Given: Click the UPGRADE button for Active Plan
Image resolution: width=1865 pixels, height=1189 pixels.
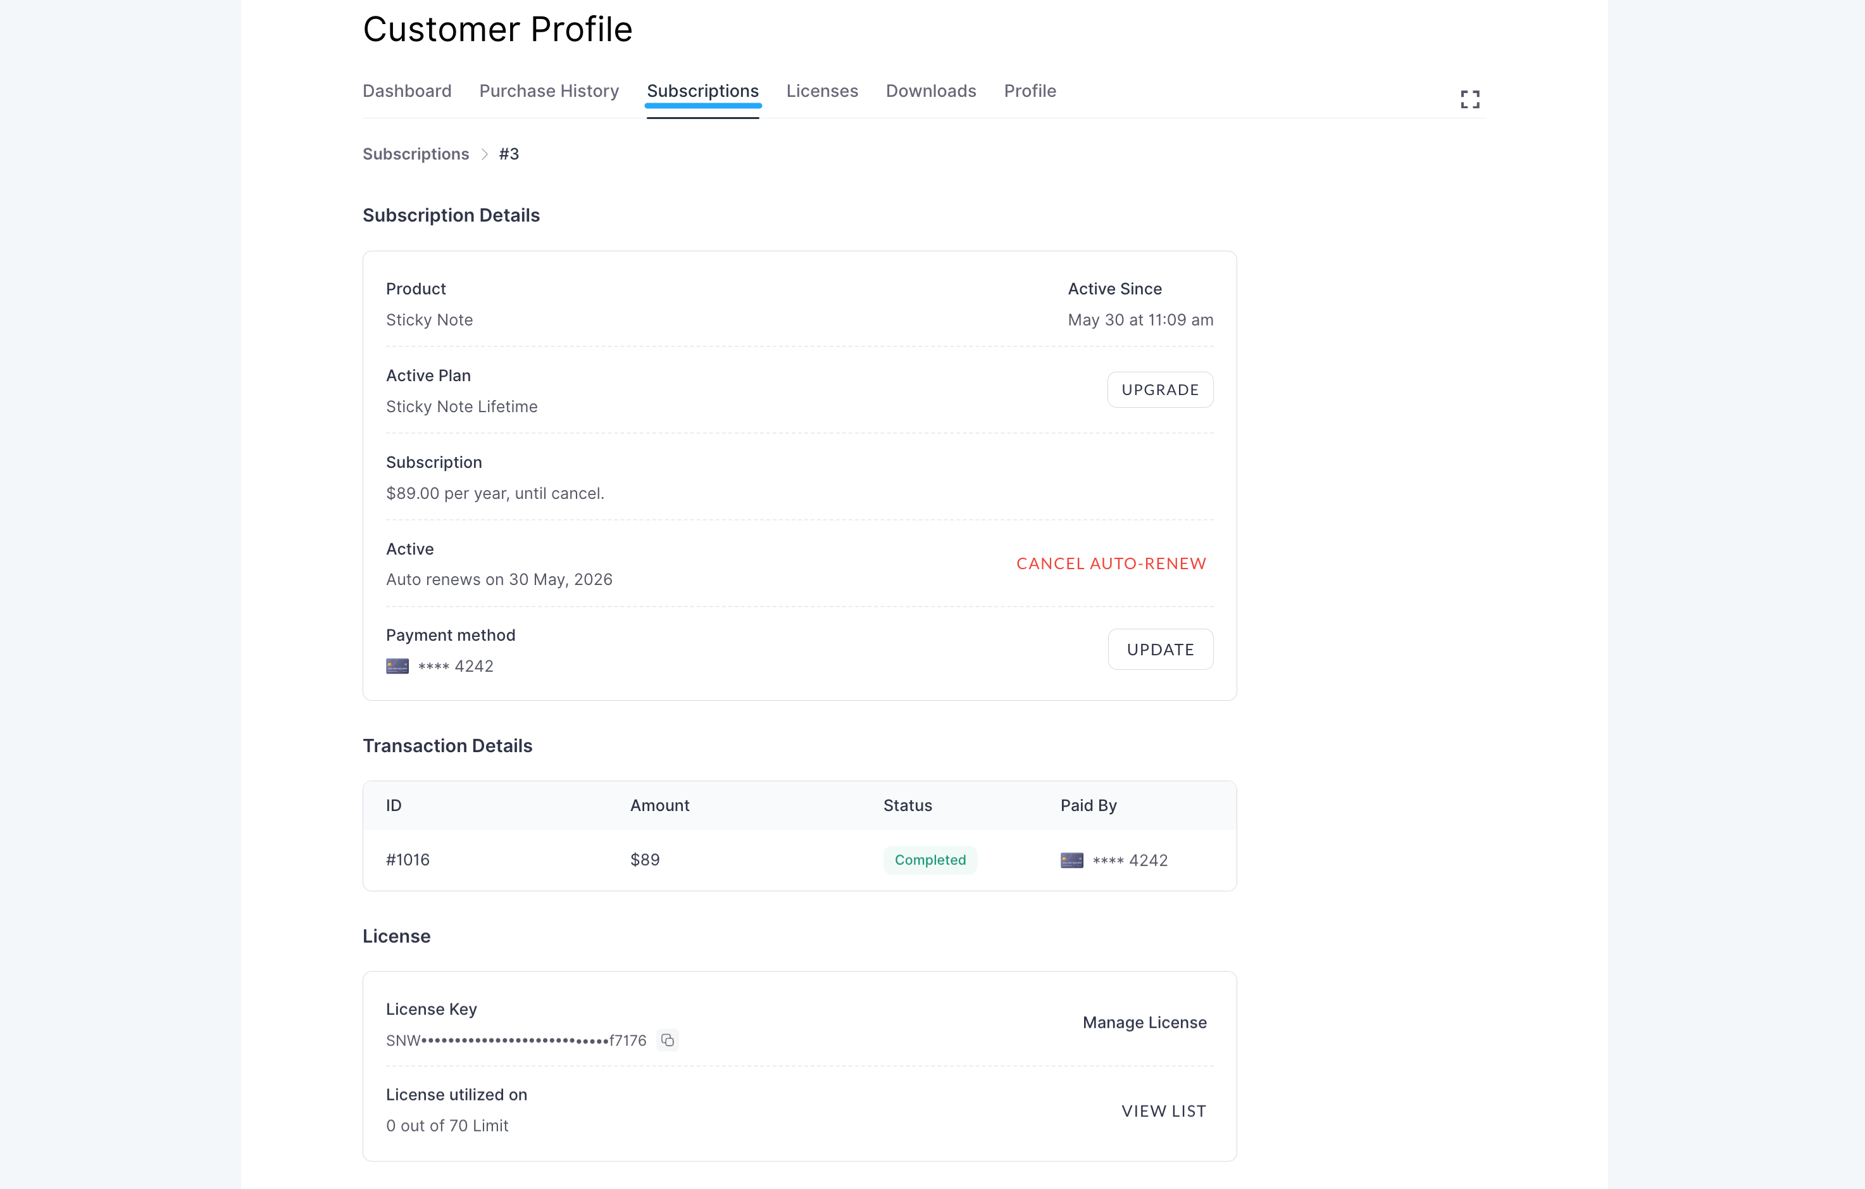Looking at the screenshot, I should coord(1160,389).
